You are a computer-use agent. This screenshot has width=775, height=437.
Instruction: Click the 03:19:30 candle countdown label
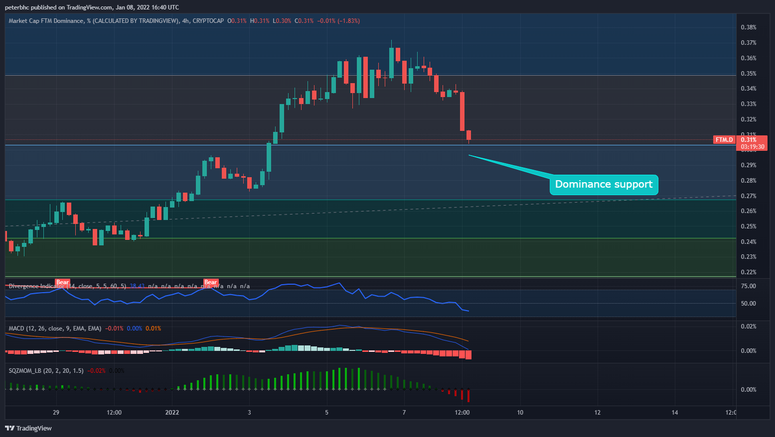click(753, 147)
